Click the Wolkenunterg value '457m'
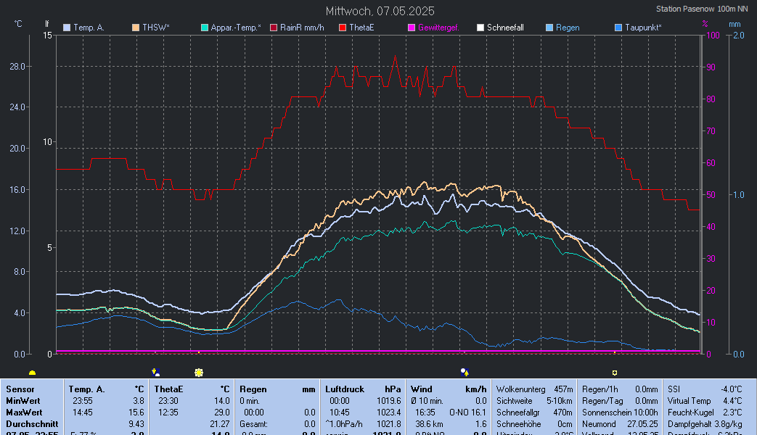 click(563, 389)
